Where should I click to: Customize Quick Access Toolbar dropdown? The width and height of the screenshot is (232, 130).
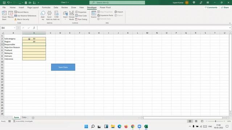pos(38,3)
